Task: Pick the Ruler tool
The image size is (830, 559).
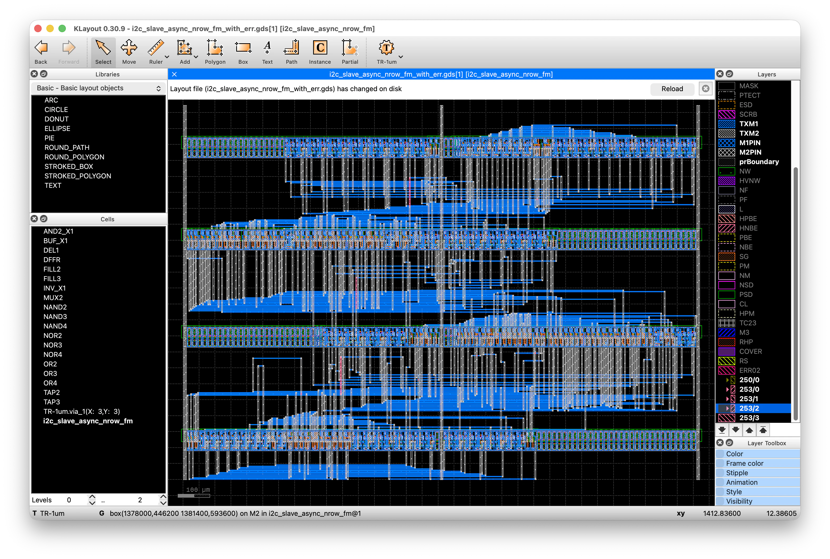Action: [x=156, y=52]
